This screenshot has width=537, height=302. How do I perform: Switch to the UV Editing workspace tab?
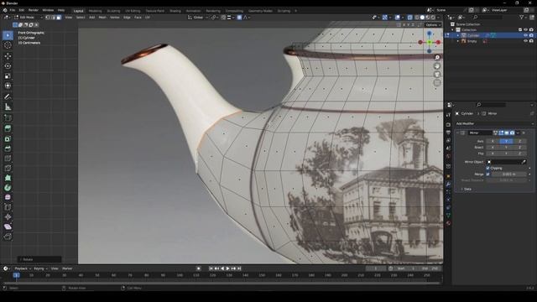133,11
